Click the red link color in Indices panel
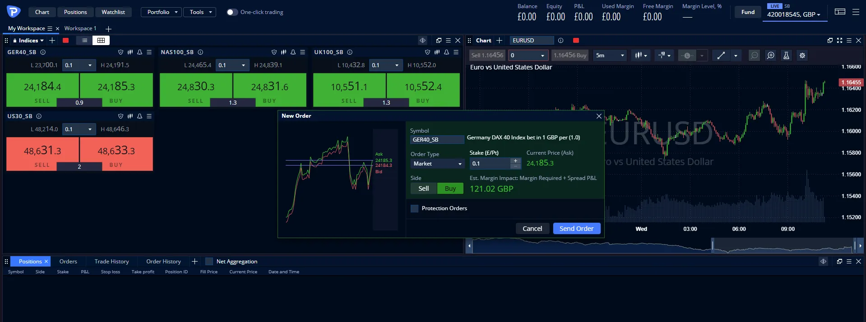The image size is (866, 322). (x=65, y=41)
